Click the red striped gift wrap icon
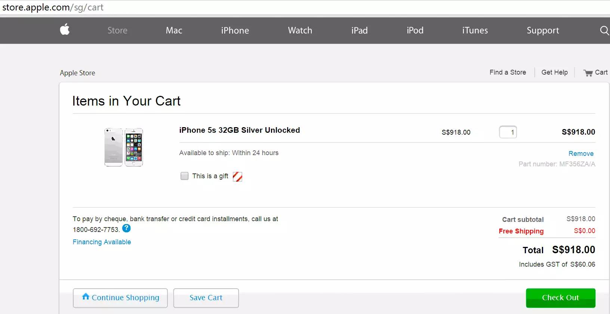This screenshot has height=314, width=610. 237,176
